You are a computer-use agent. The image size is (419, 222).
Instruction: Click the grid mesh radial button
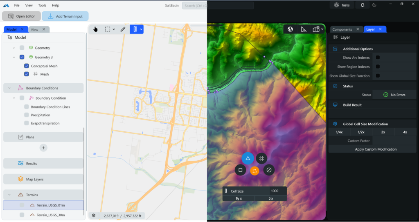pos(262,158)
